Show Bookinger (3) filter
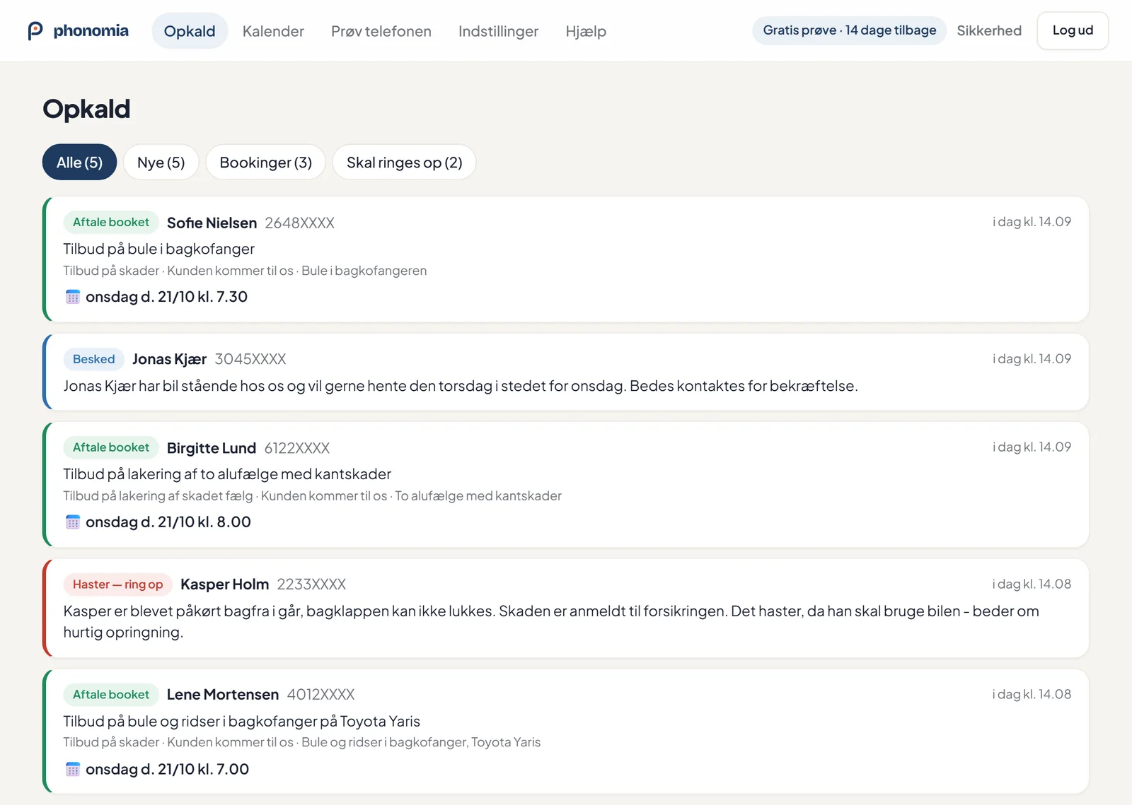1132x805 pixels. [265, 163]
